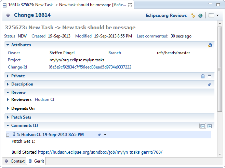Expand the Description section
The height and width of the screenshot is (168, 225).
[x=8, y=84]
